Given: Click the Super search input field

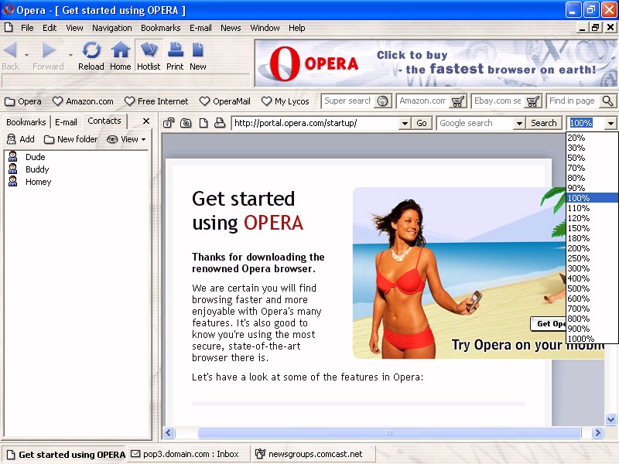Looking at the screenshot, I should pyautogui.click(x=348, y=101).
